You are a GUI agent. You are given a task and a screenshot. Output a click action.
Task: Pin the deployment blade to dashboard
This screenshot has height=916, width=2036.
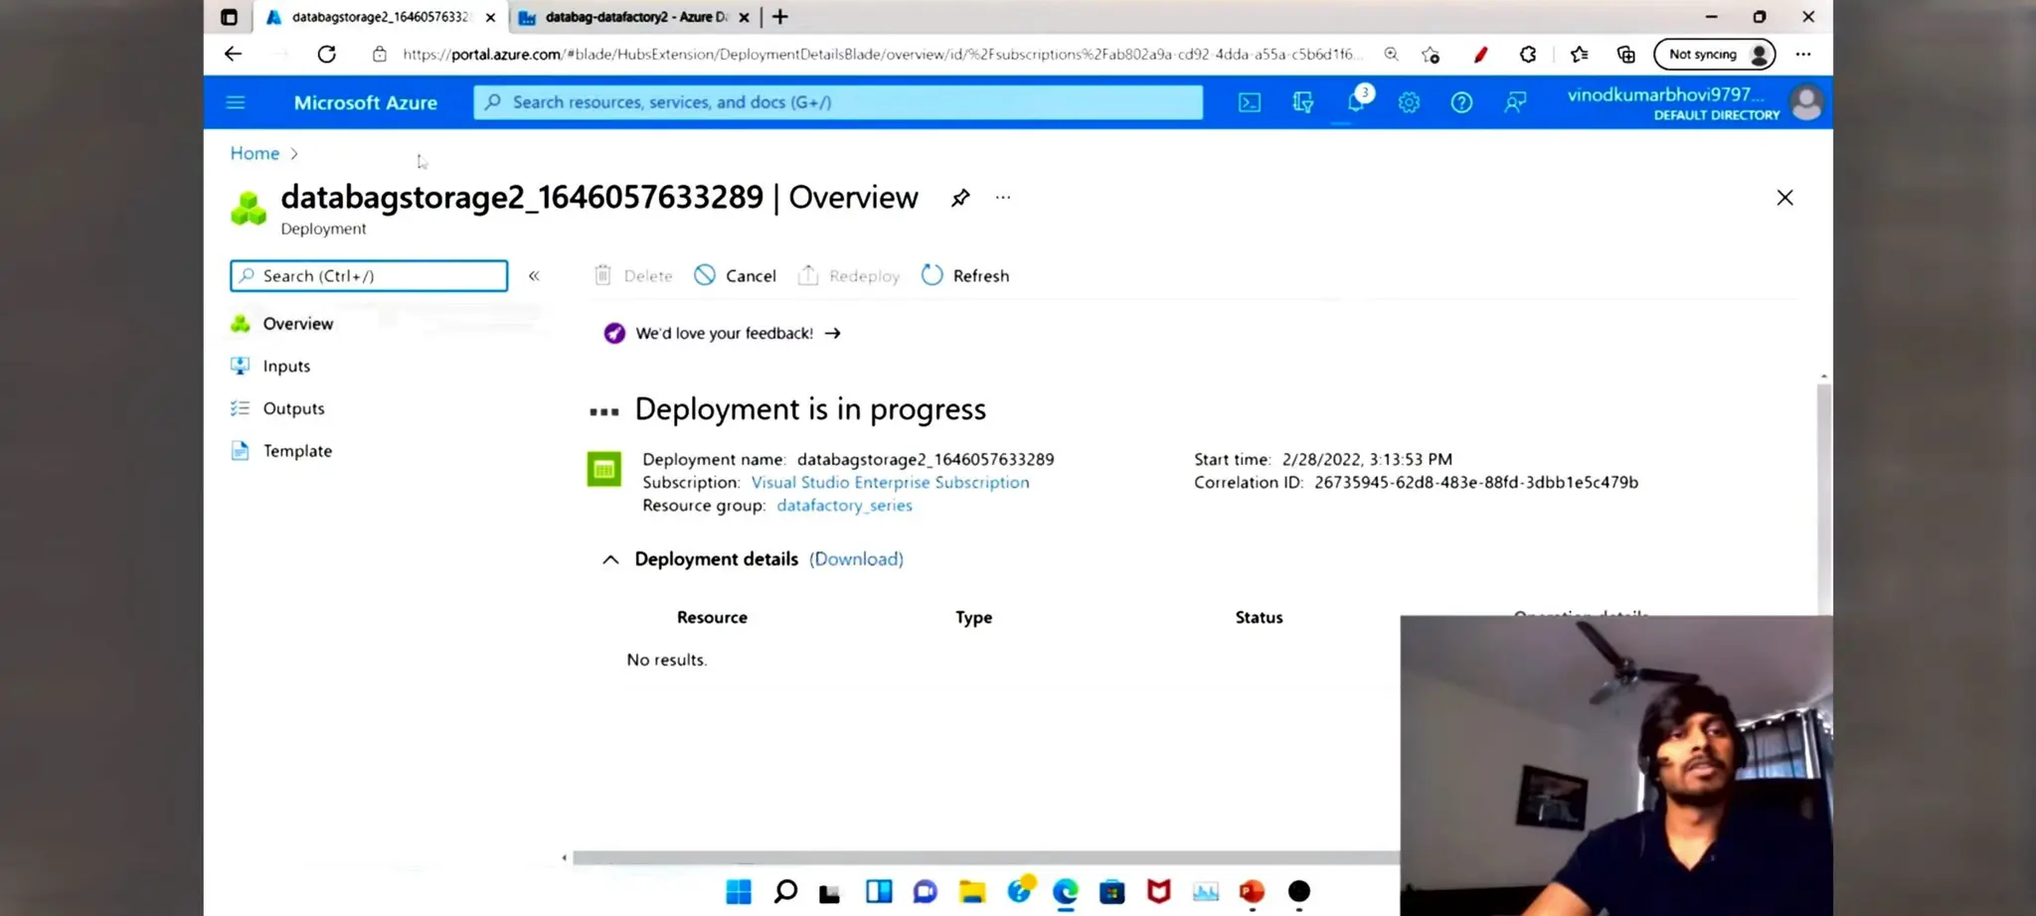960,198
